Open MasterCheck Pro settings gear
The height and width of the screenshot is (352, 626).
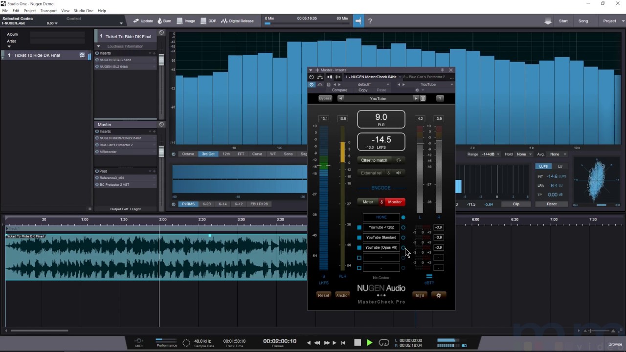click(438, 295)
